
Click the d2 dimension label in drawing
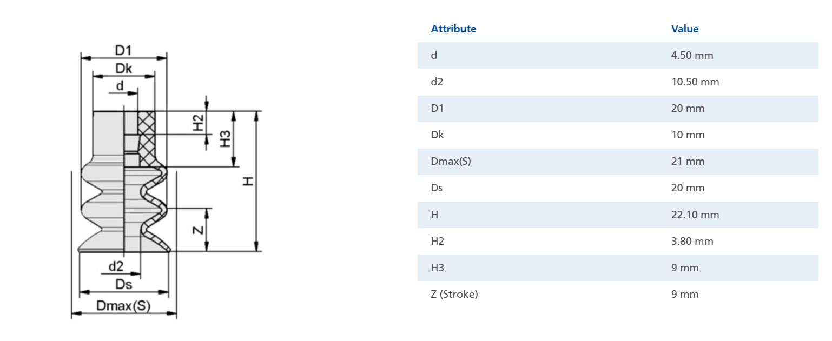(116, 266)
